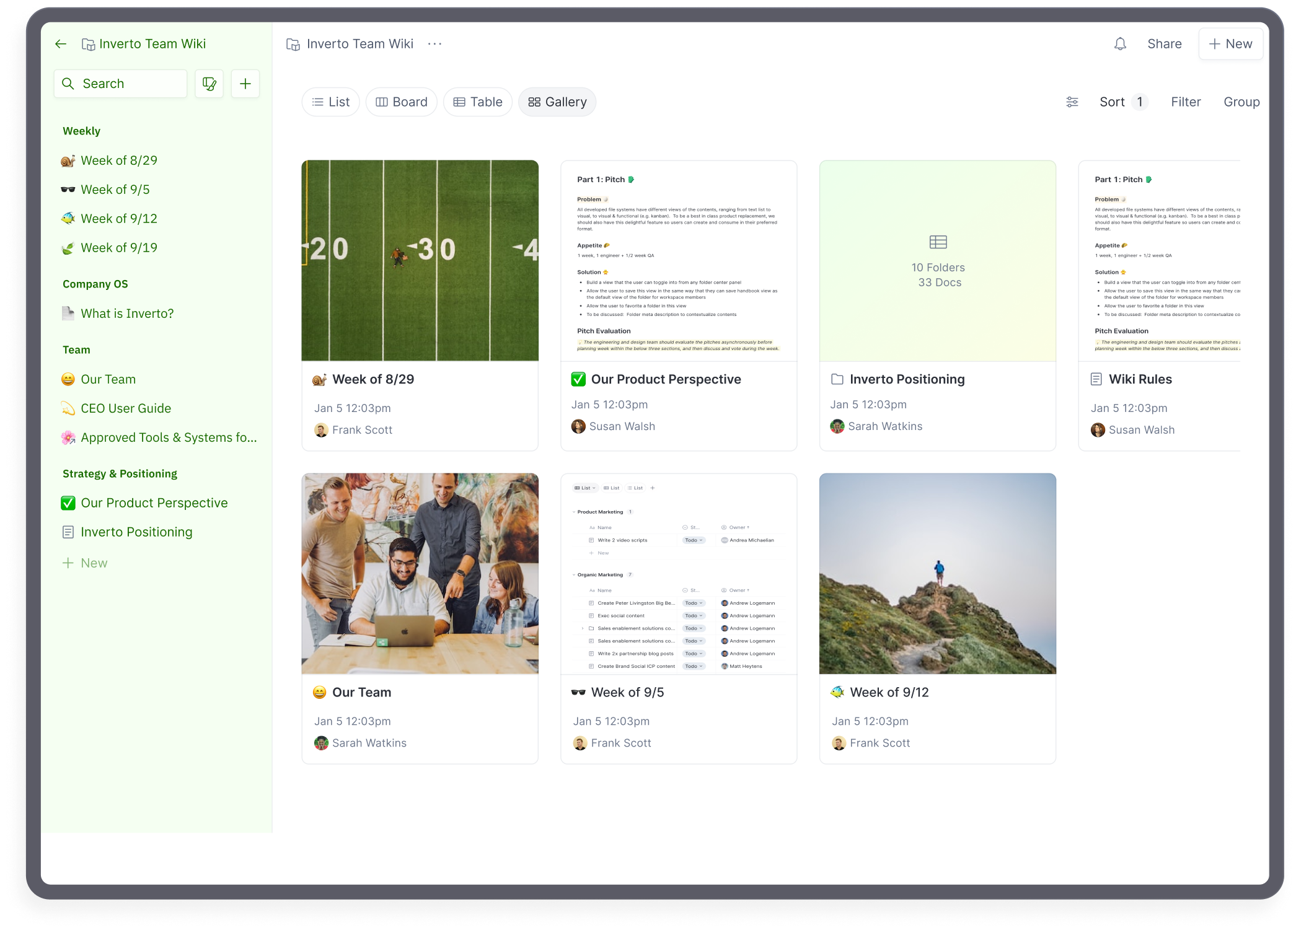
Task: Switch to Gallery view
Action: [x=557, y=102]
